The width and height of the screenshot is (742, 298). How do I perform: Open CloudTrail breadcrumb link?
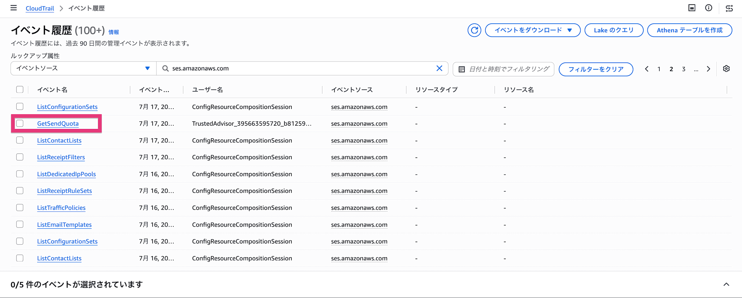pos(40,8)
